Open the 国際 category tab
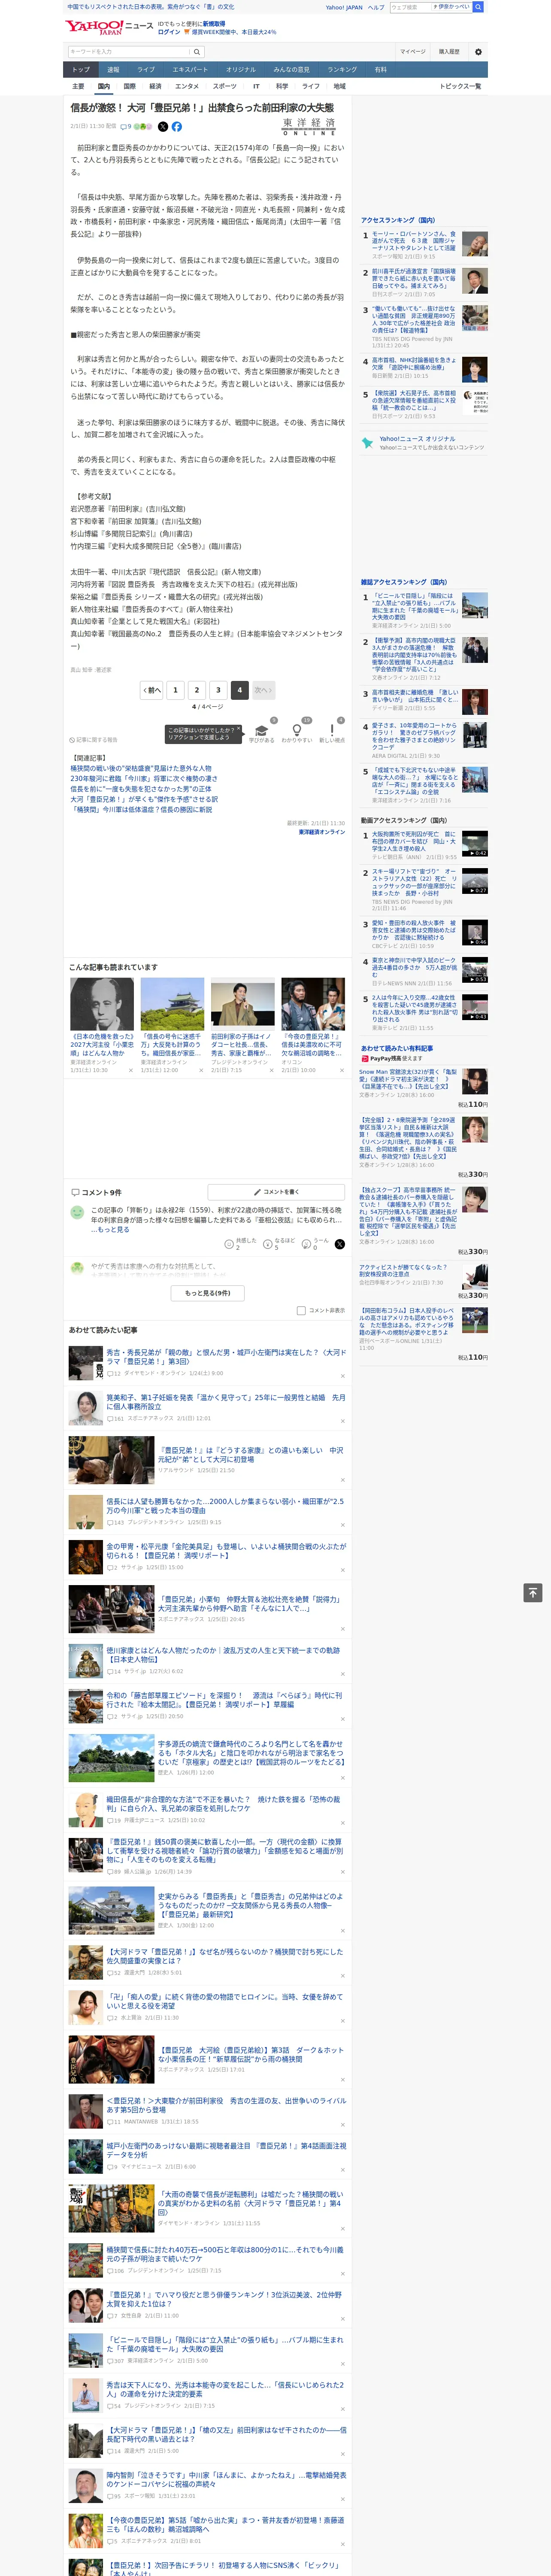551x2576 pixels. coord(129,86)
